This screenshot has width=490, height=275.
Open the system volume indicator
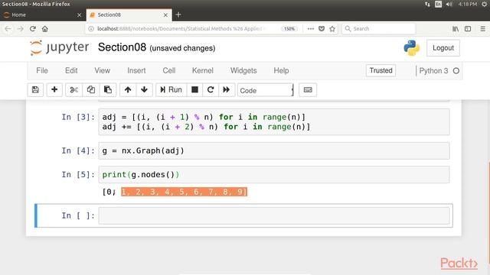[x=449, y=4]
